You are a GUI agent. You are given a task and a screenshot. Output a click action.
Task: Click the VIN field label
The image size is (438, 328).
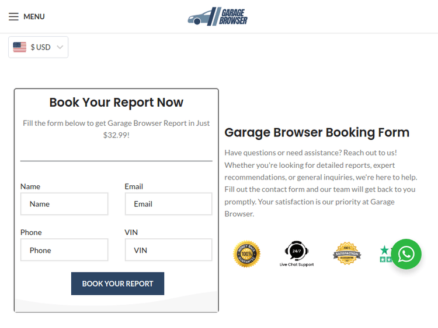click(131, 232)
